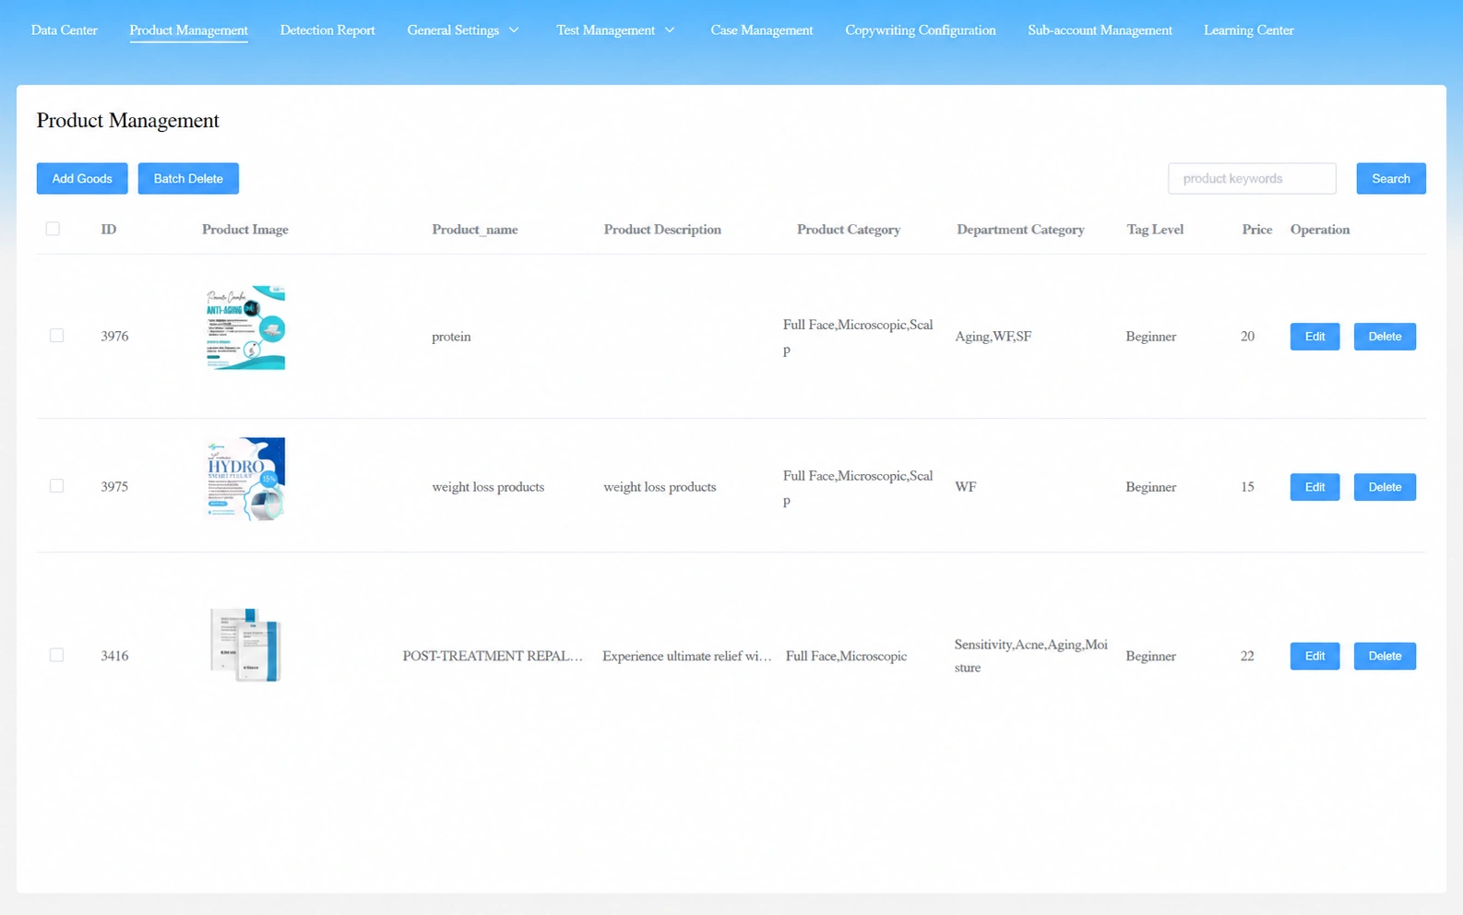This screenshot has width=1463, height=915.
Task: Check the box for product ID 3976
Action: 56,336
